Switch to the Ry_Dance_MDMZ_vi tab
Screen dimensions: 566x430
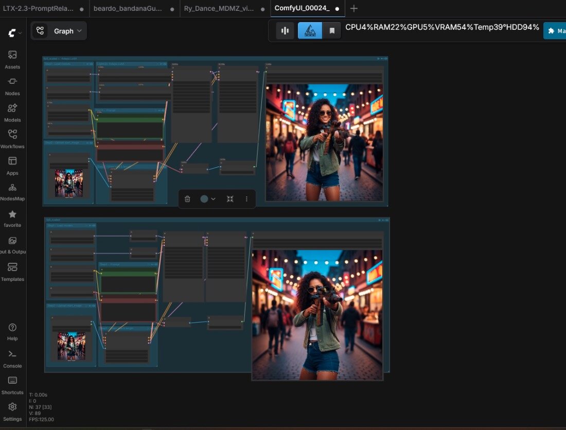click(x=224, y=8)
